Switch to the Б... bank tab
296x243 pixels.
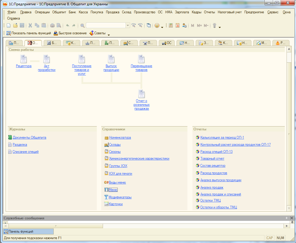coord(52,43)
